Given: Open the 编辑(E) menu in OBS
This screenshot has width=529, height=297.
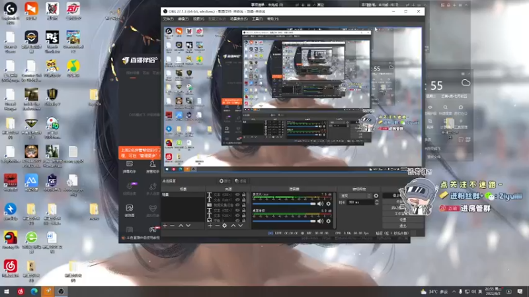Looking at the screenshot, I should click(x=183, y=19).
